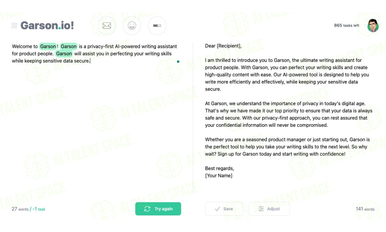Click the generated email Dear [Recipient] line
The image size is (386, 232).
pyautogui.click(x=223, y=46)
